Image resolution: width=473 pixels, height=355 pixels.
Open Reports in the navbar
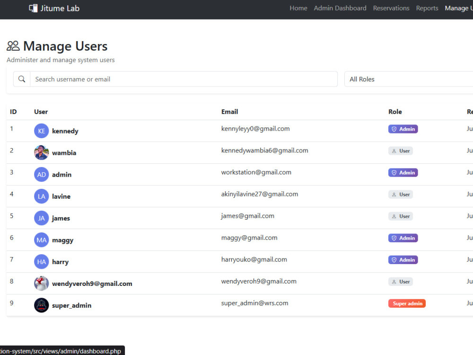pyautogui.click(x=427, y=8)
